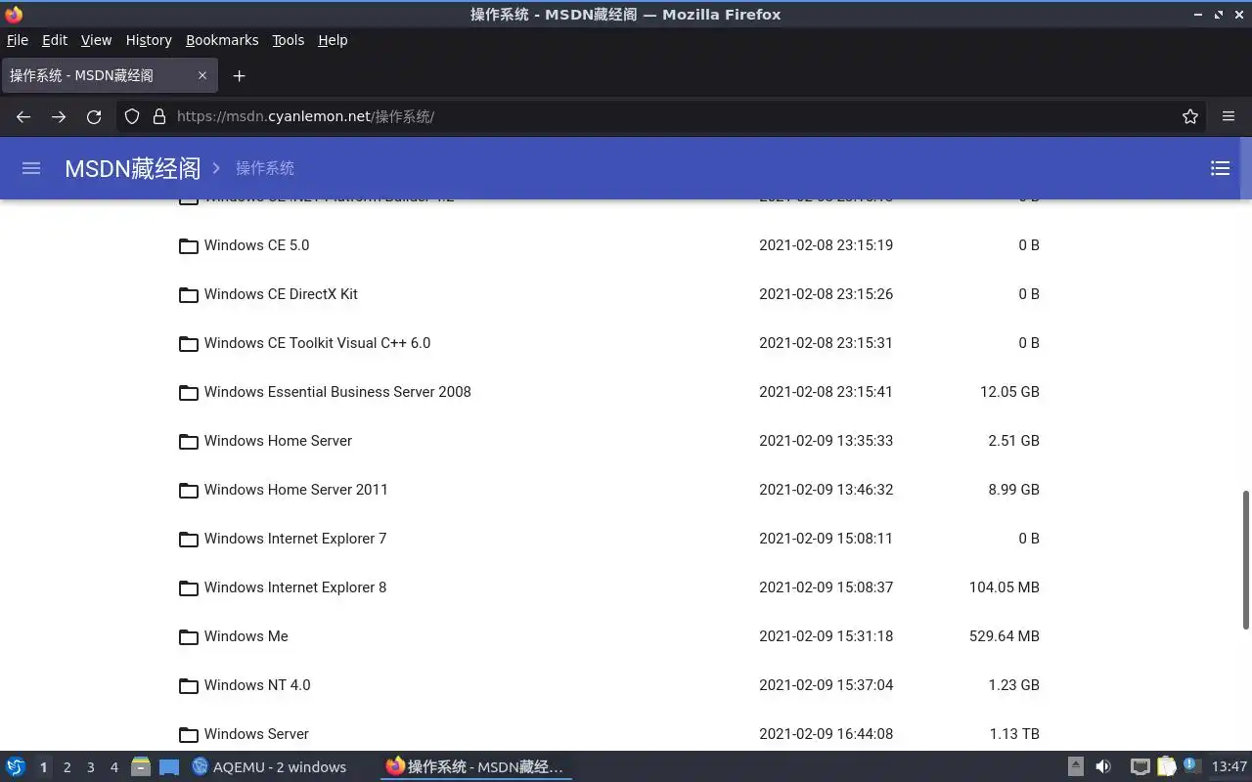Open the Windows Home Server 2011 folder

pyautogui.click(x=295, y=490)
